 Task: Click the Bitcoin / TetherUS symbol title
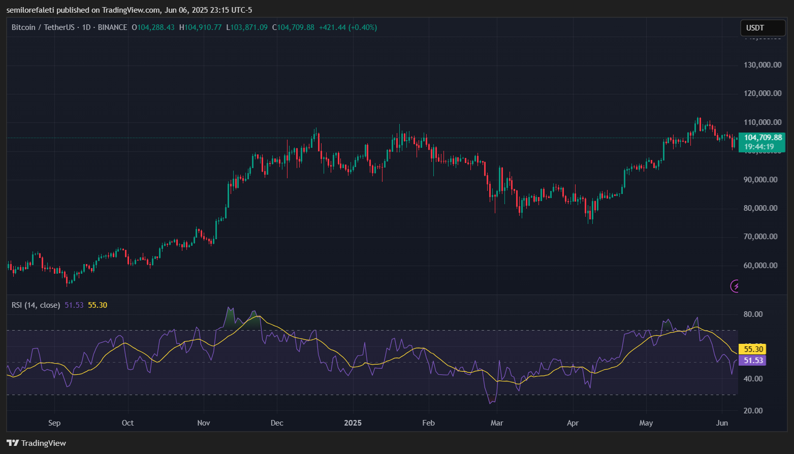click(x=43, y=27)
